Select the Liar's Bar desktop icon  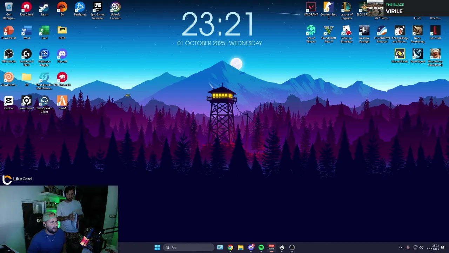[435, 33]
